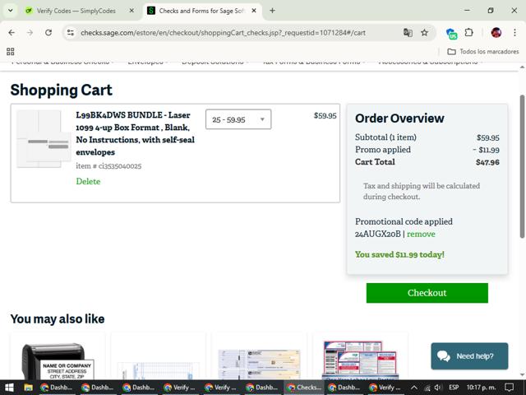The width and height of the screenshot is (526, 395).
Task: Click the browser back arrow
Action: pos(12,33)
